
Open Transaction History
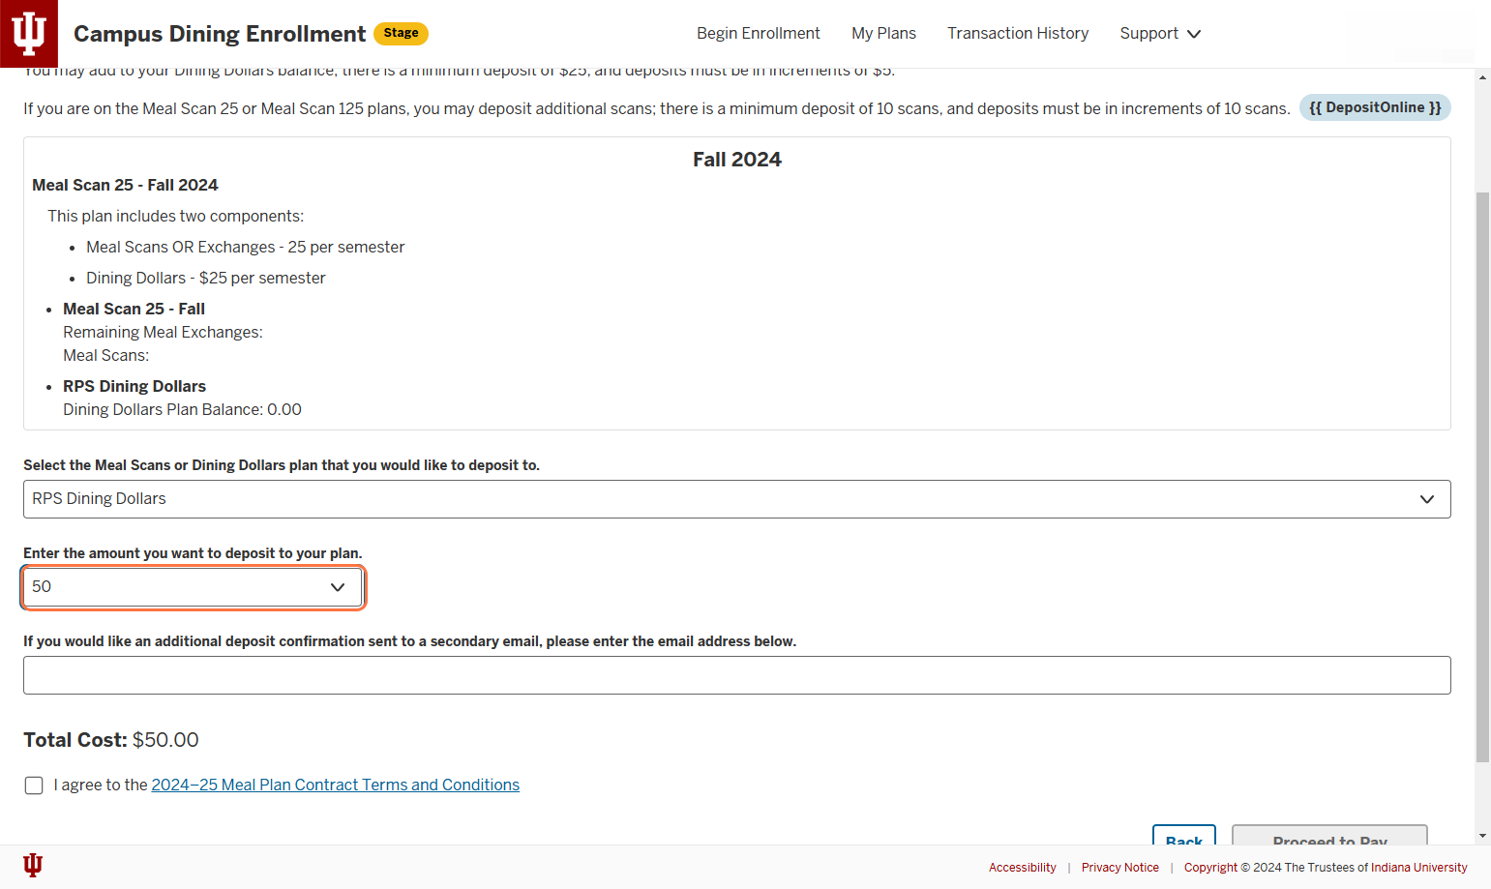[x=1018, y=33]
